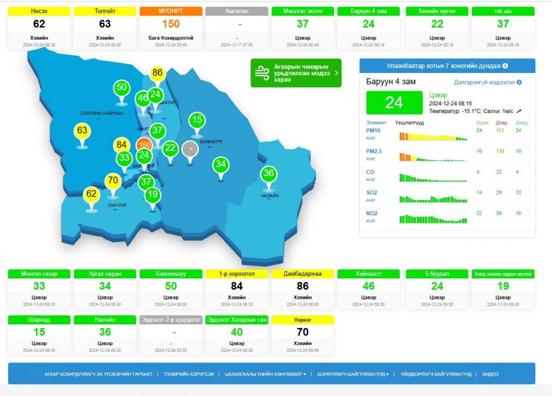Select the МҮОНРТ station card
Image resolution: width=552 pixels, height=396 pixels.
(171, 28)
